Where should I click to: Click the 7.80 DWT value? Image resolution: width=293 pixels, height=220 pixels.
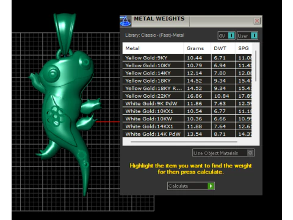tap(220, 73)
